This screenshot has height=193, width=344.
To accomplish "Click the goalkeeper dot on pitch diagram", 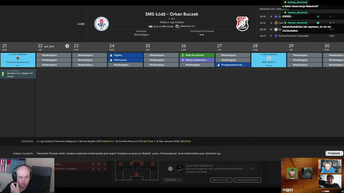I will 137,175.
